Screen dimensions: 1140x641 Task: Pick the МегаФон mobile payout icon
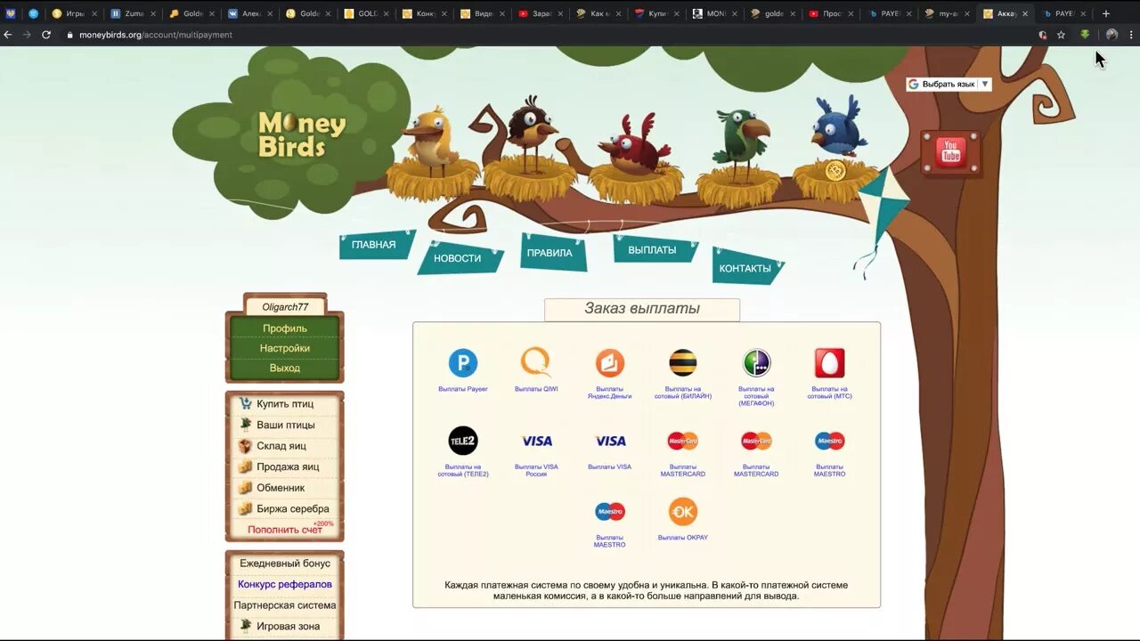coord(756,363)
